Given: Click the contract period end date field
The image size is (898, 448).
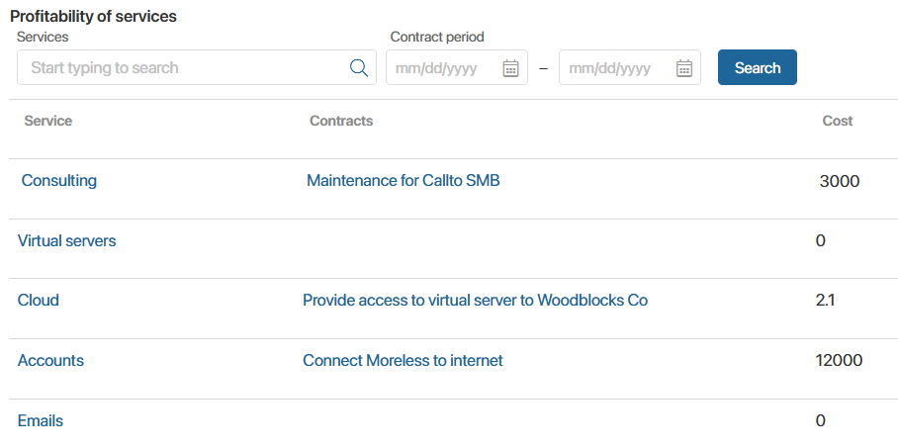Looking at the screenshot, I should 629,67.
